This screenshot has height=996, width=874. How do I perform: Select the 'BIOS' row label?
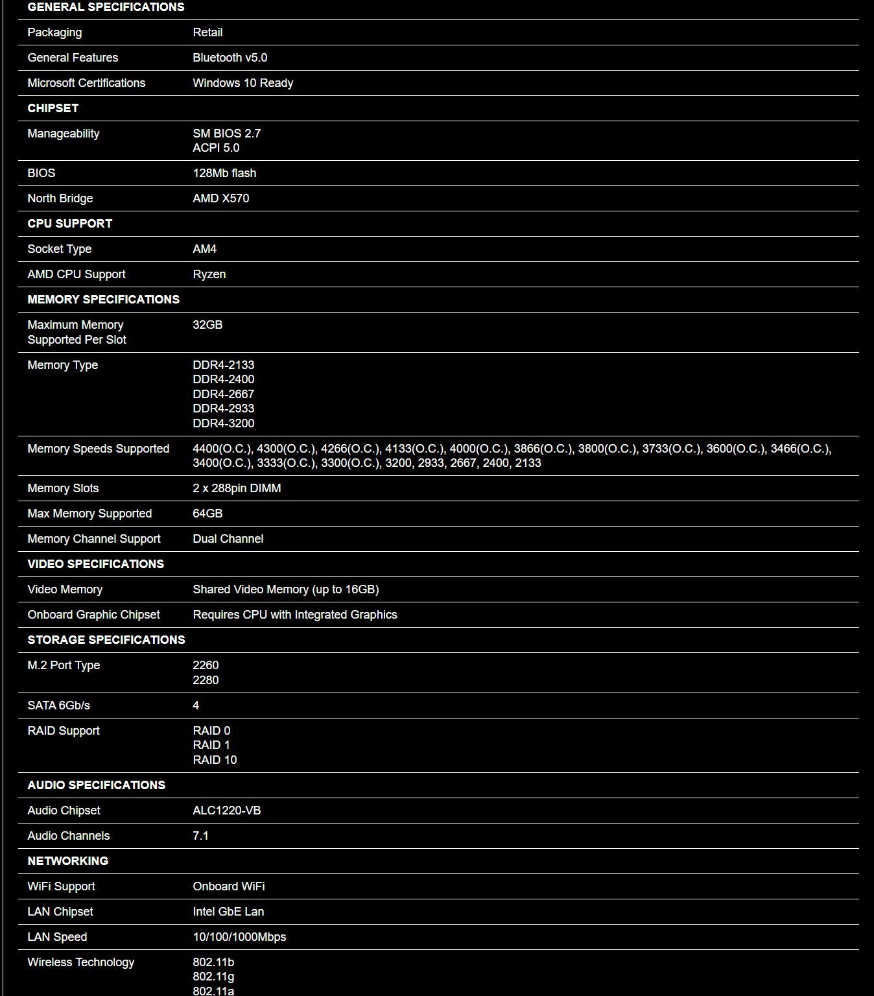(41, 173)
